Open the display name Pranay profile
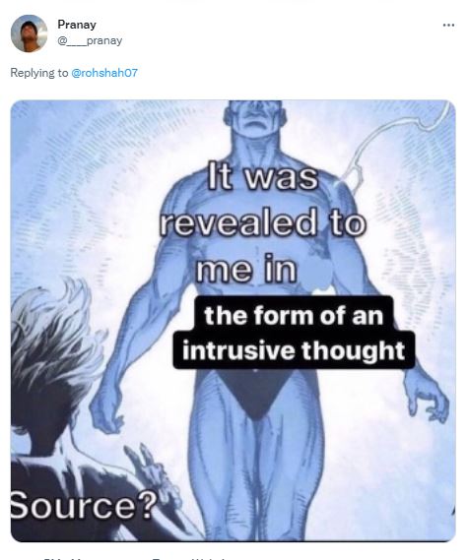 pyautogui.click(x=77, y=25)
